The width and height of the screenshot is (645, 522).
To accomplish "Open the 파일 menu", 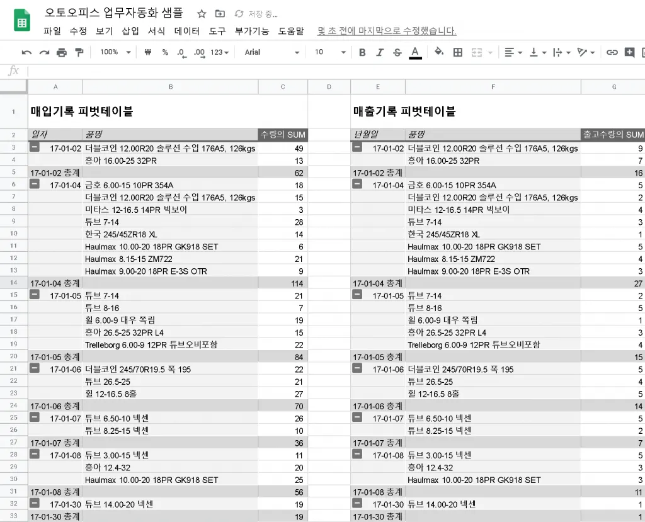I will pos(52,31).
